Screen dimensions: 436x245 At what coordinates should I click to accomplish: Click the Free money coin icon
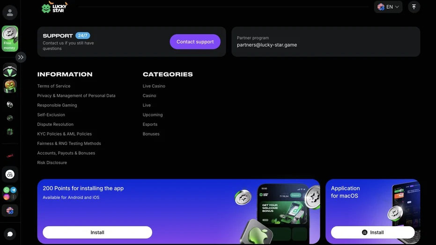pyautogui.click(x=10, y=38)
